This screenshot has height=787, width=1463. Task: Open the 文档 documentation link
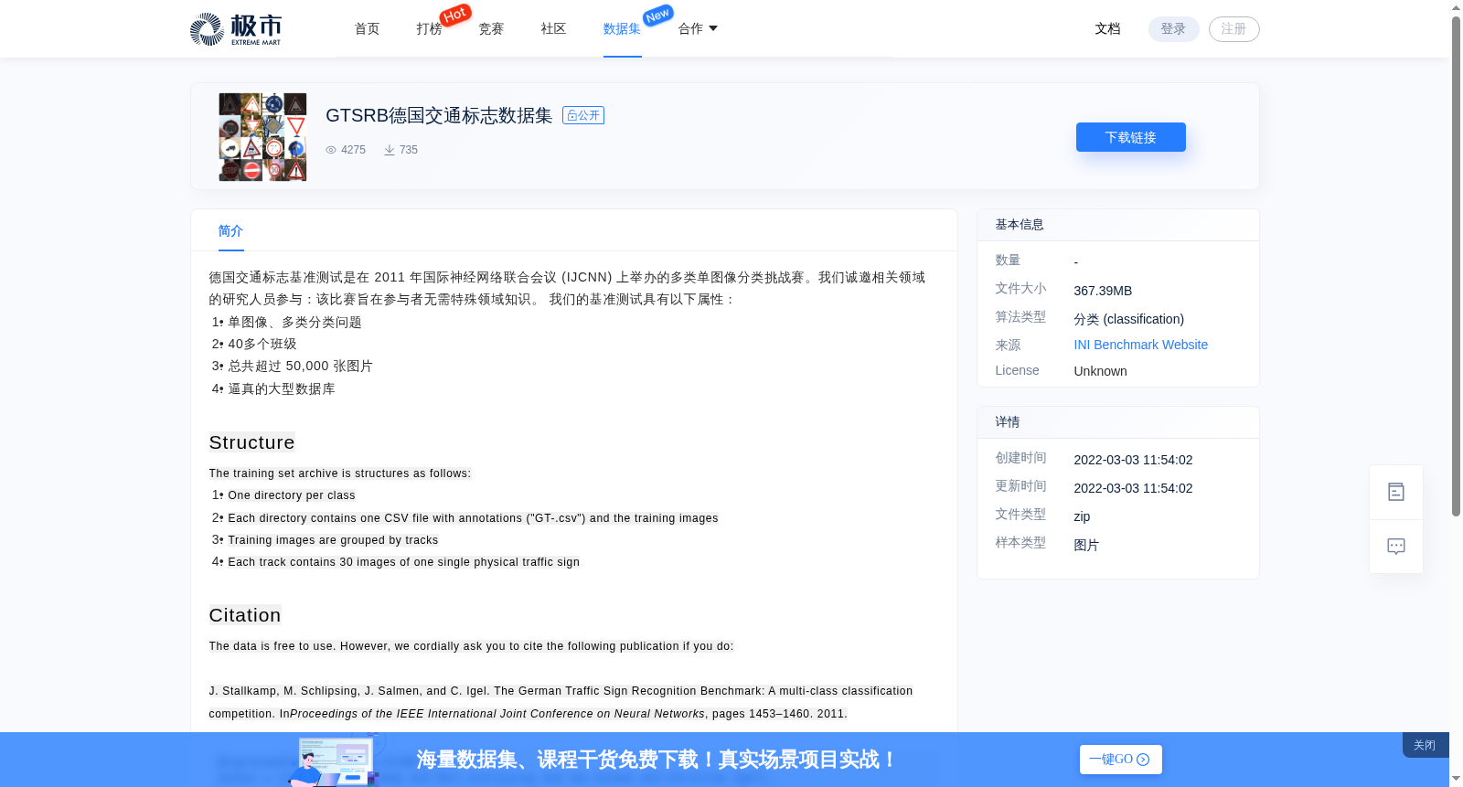tap(1107, 29)
